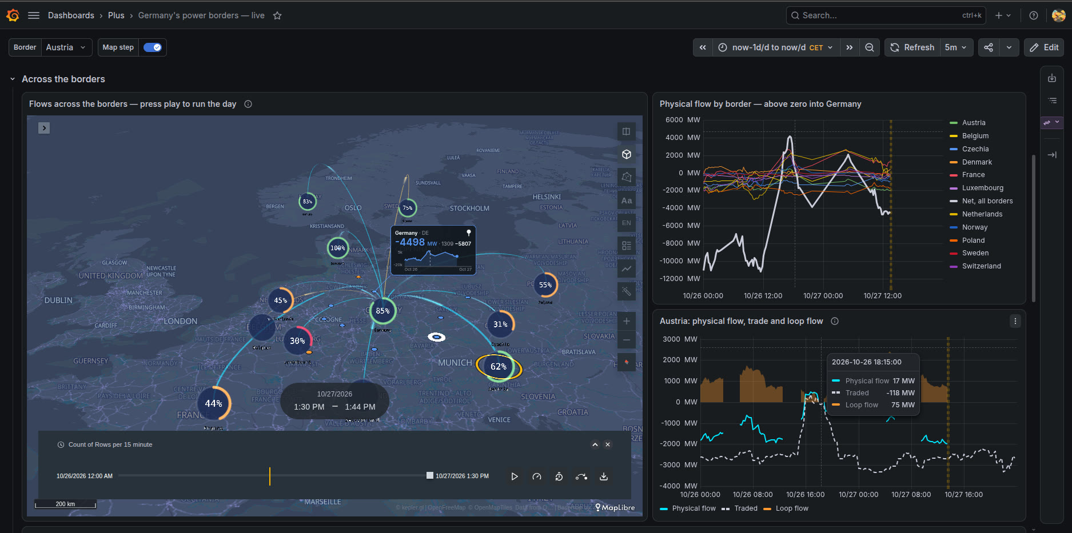Toggle the Map step switch

pyautogui.click(x=152, y=47)
